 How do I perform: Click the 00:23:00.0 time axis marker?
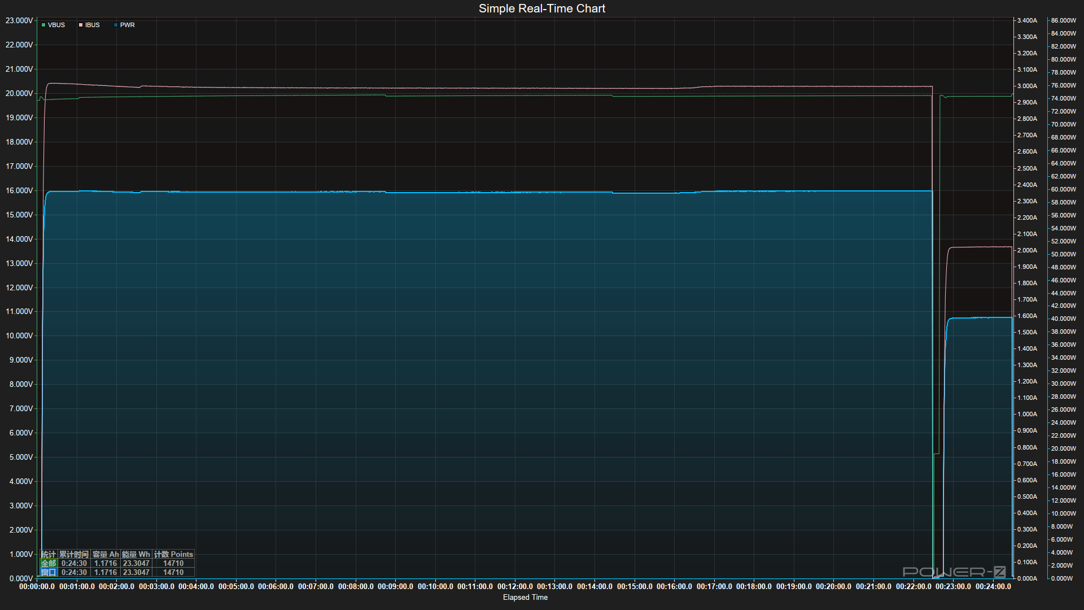click(x=953, y=586)
